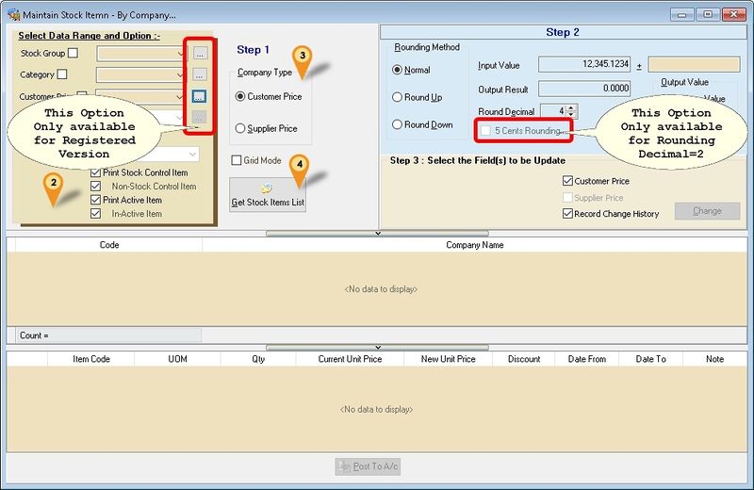Collapse the top panel using the splitter arrow
The height and width of the screenshot is (490, 754).
[x=377, y=232]
